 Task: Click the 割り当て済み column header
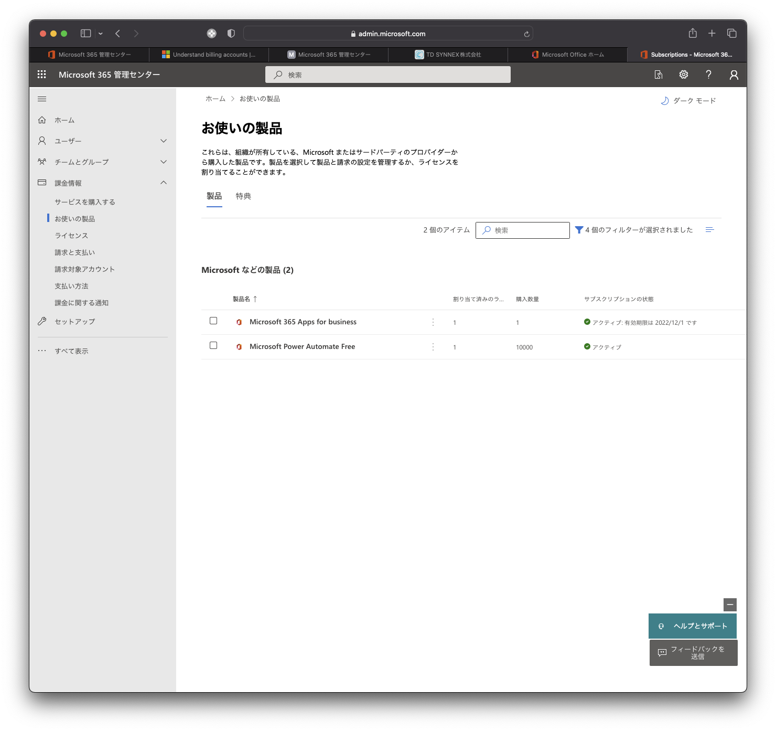coord(478,299)
